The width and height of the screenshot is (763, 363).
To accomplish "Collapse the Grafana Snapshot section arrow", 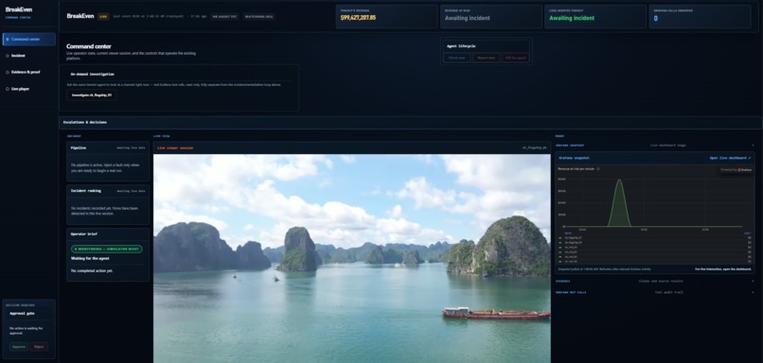I will [753, 146].
